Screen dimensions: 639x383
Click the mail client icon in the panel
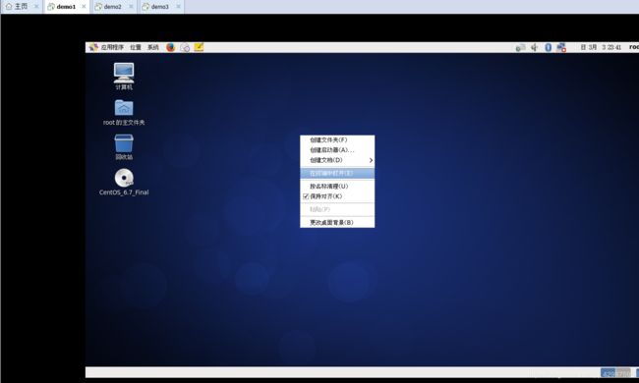point(185,47)
